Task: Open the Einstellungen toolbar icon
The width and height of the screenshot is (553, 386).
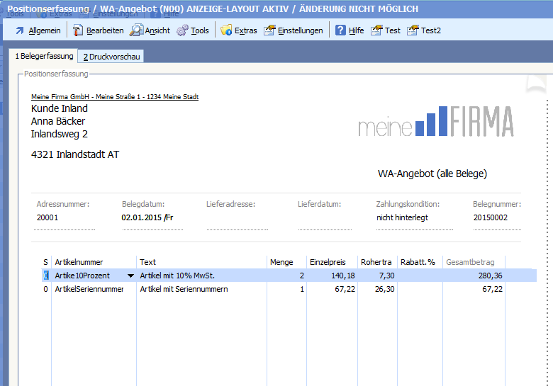Action: click(x=269, y=30)
